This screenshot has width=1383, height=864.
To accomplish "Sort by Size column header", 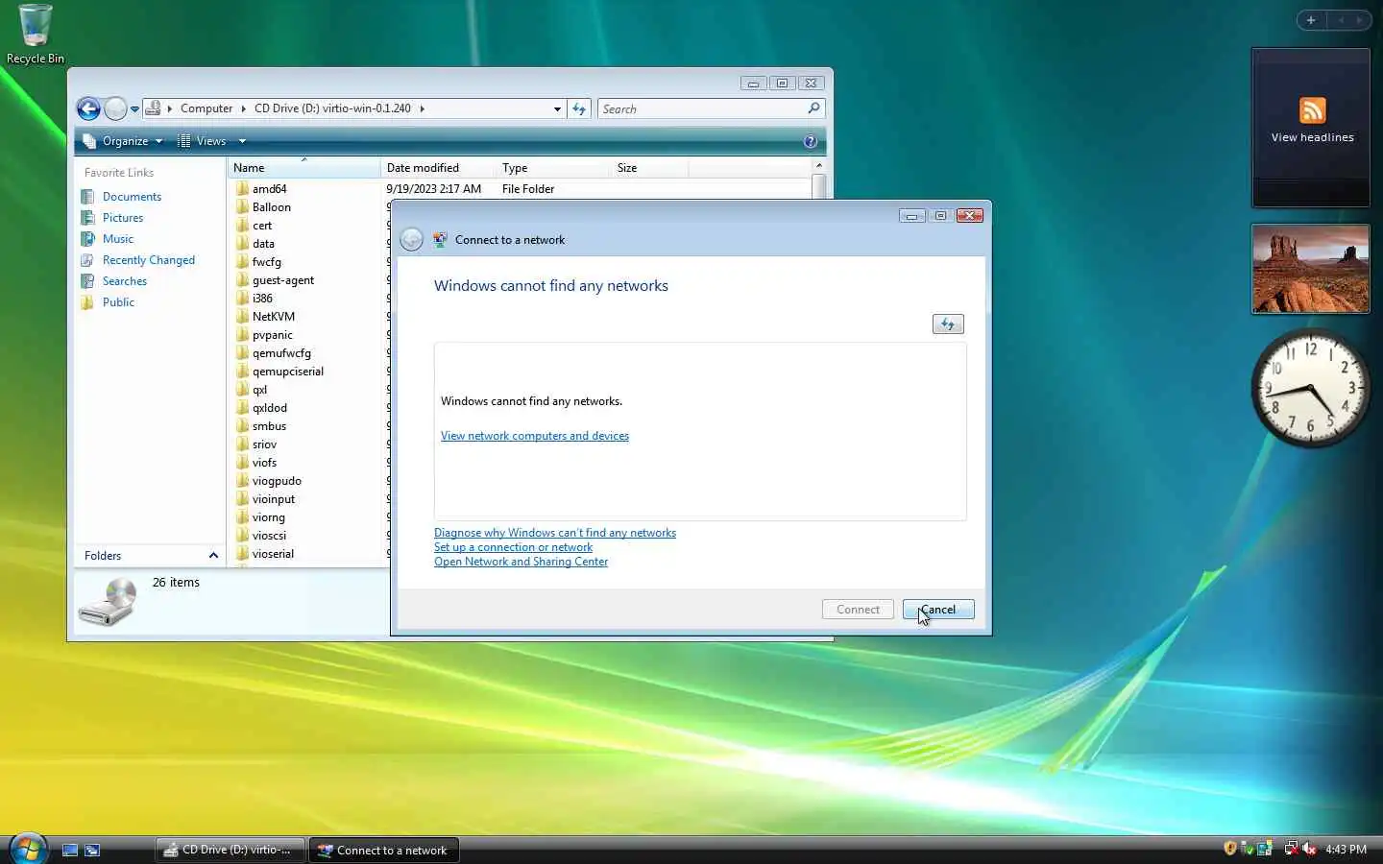I will (649, 168).
